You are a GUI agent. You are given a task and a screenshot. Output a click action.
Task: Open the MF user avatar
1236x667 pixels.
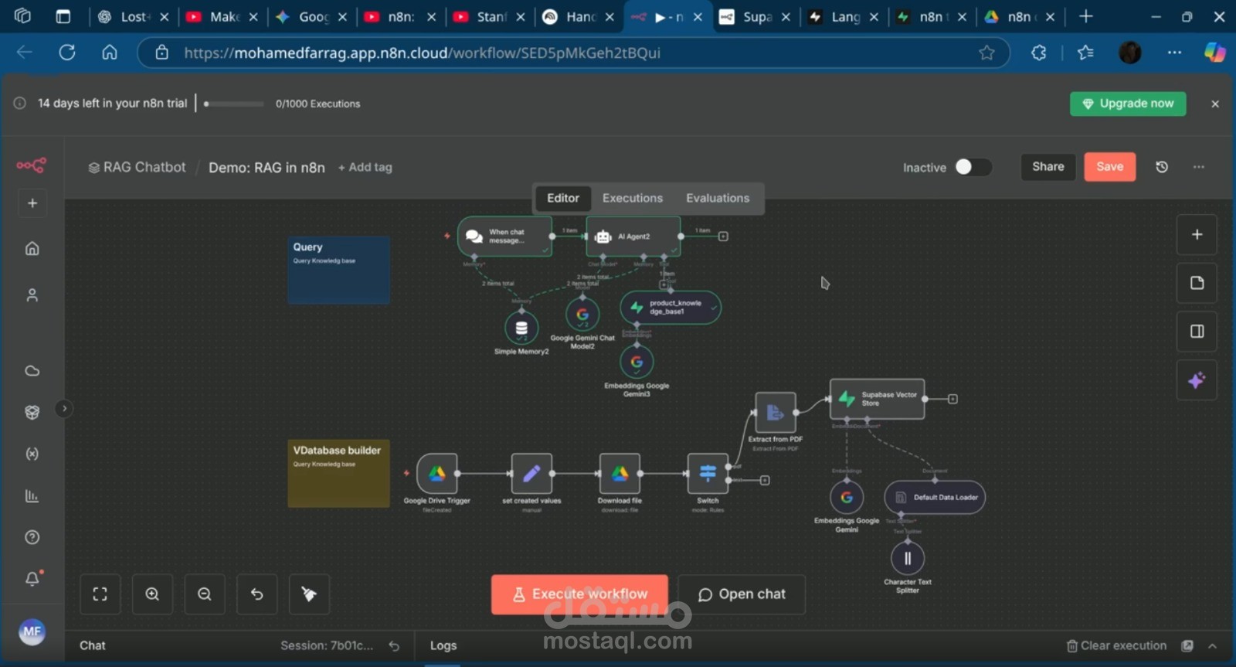(32, 631)
